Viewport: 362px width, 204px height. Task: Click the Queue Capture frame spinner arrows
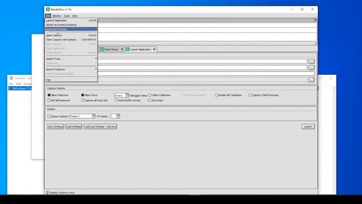(94, 116)
